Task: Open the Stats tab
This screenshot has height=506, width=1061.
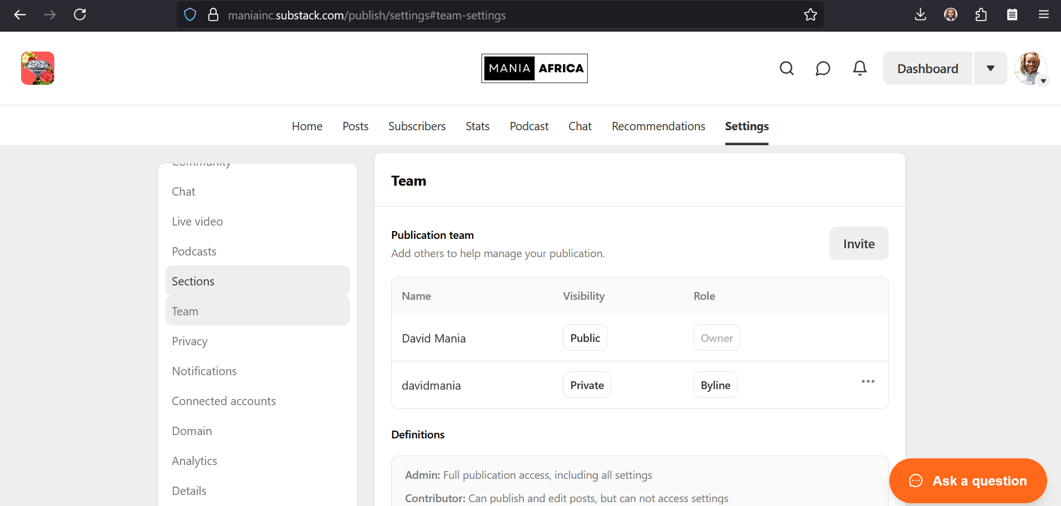Action: pos(478,126)
